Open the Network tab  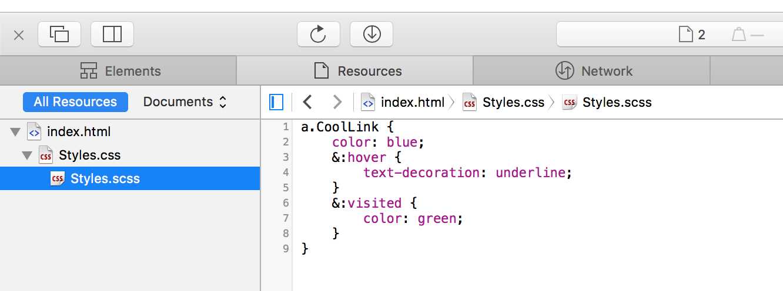pyautogui.click(x=592, y=71)
